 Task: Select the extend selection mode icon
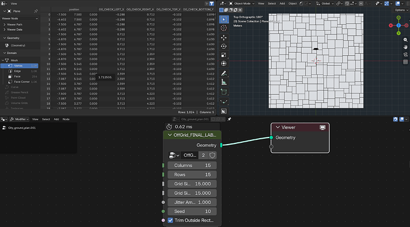coord(226,10)
